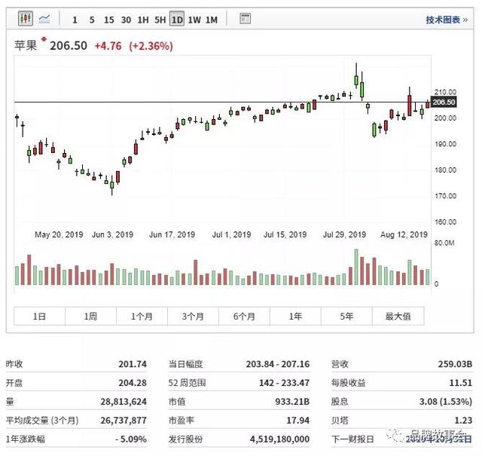Click the Aug 12, 2019 date label
The image size is (482, 456).
404,234
